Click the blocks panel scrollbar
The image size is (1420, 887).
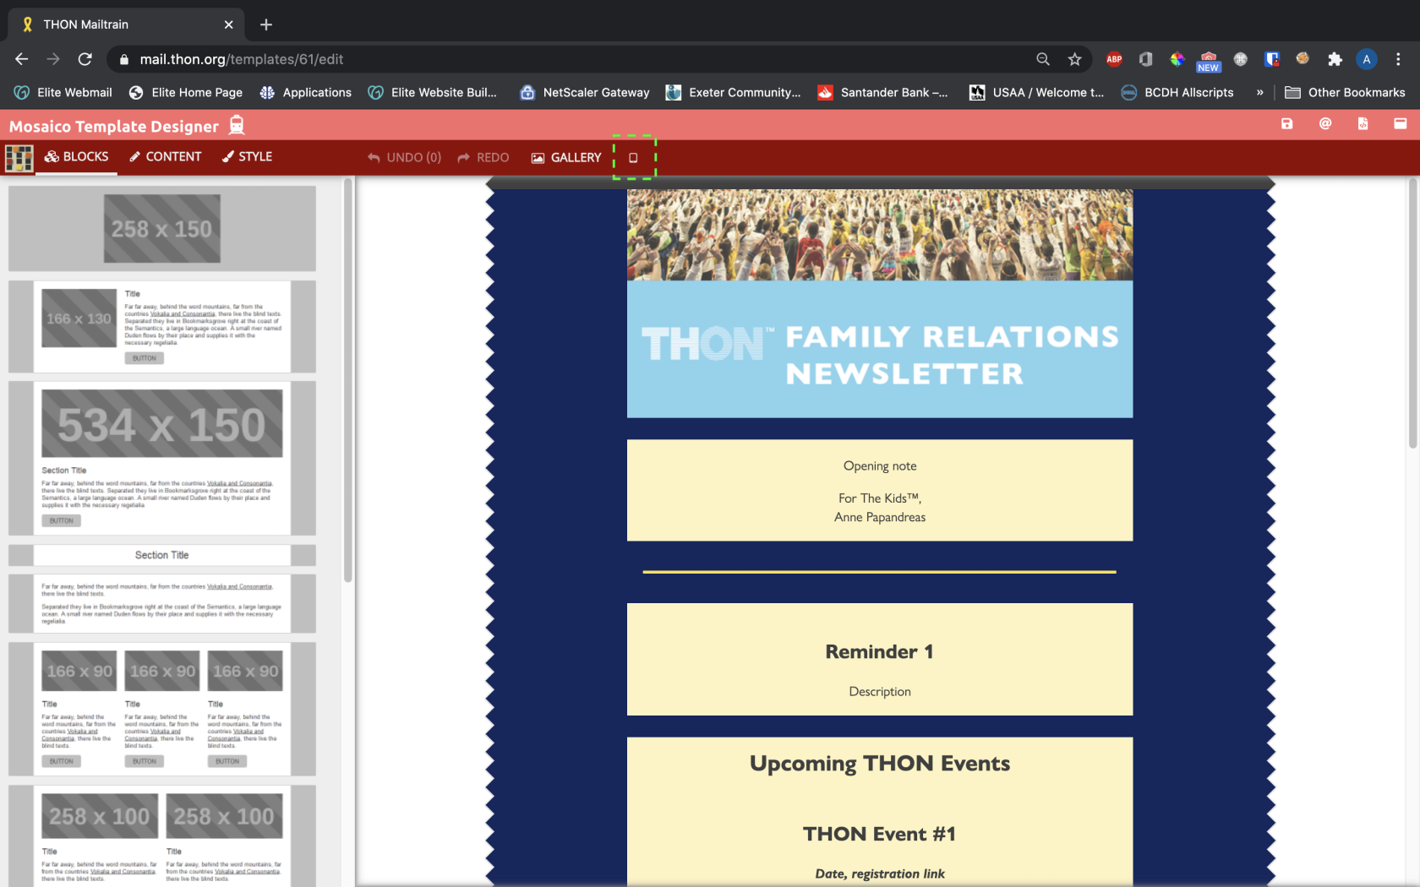pyautogui.click(x=347, y=382)
